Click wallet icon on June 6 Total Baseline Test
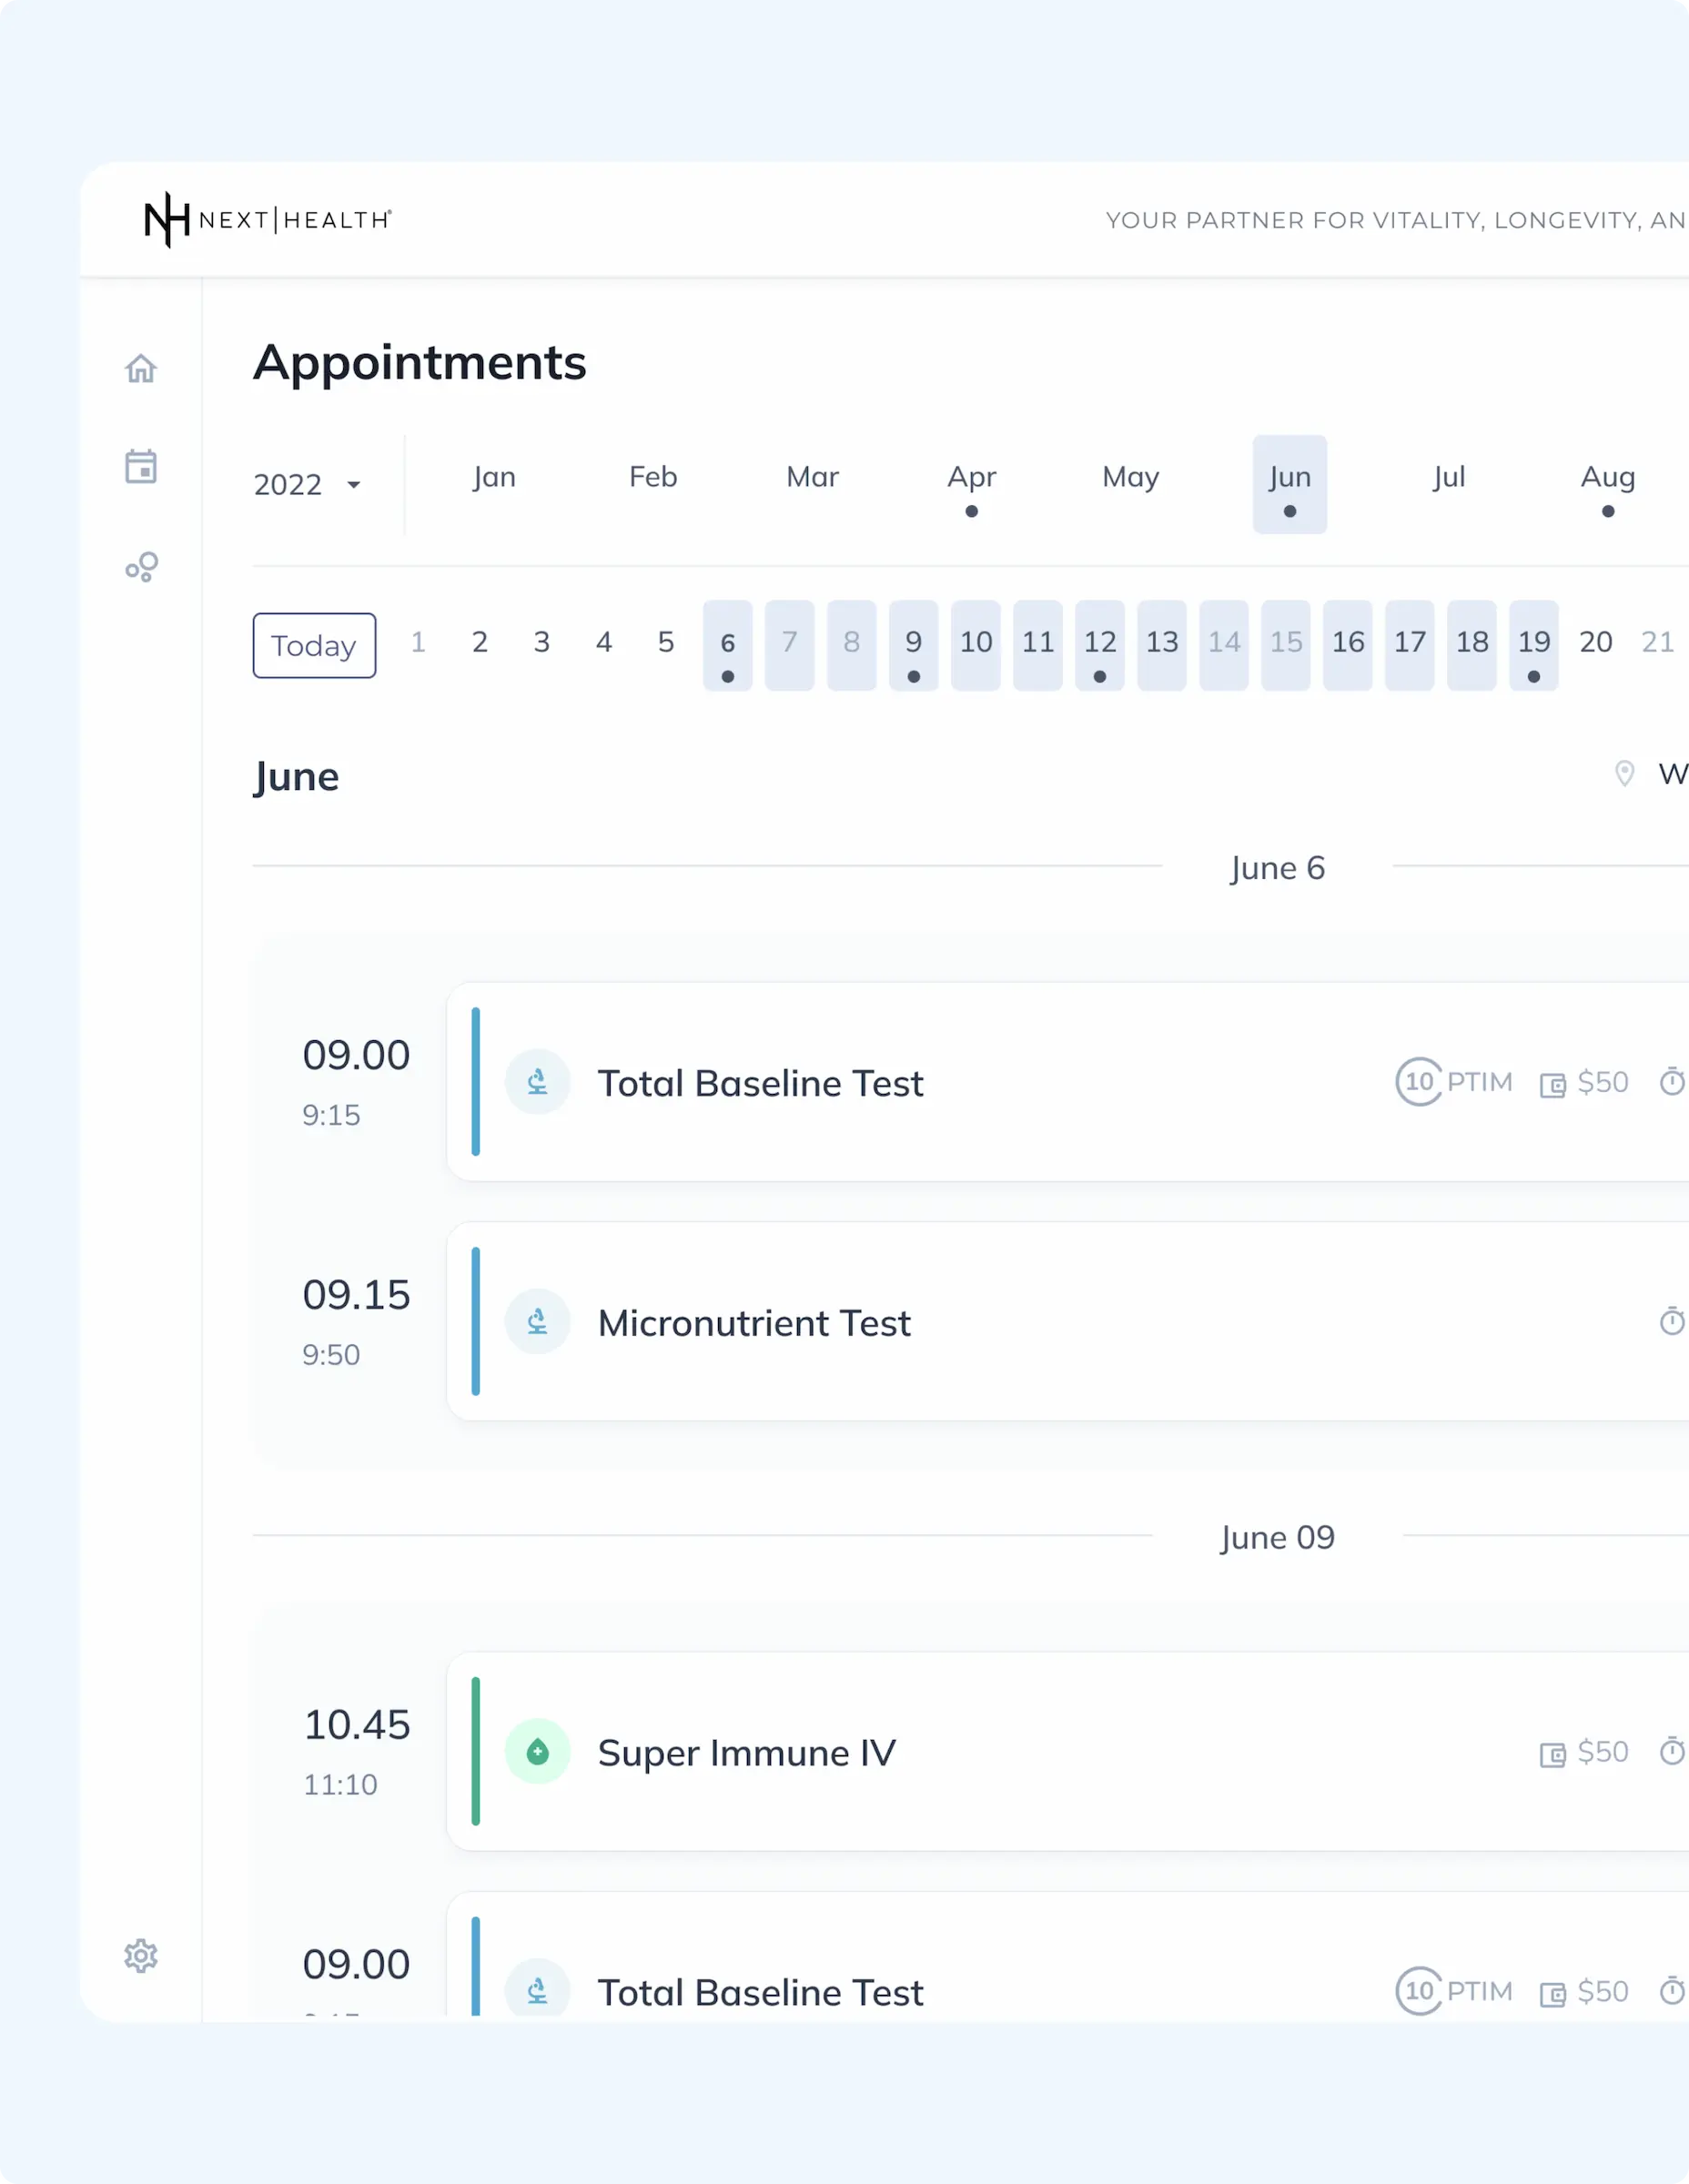1689x2184 pixels. click(1552, 1085)
